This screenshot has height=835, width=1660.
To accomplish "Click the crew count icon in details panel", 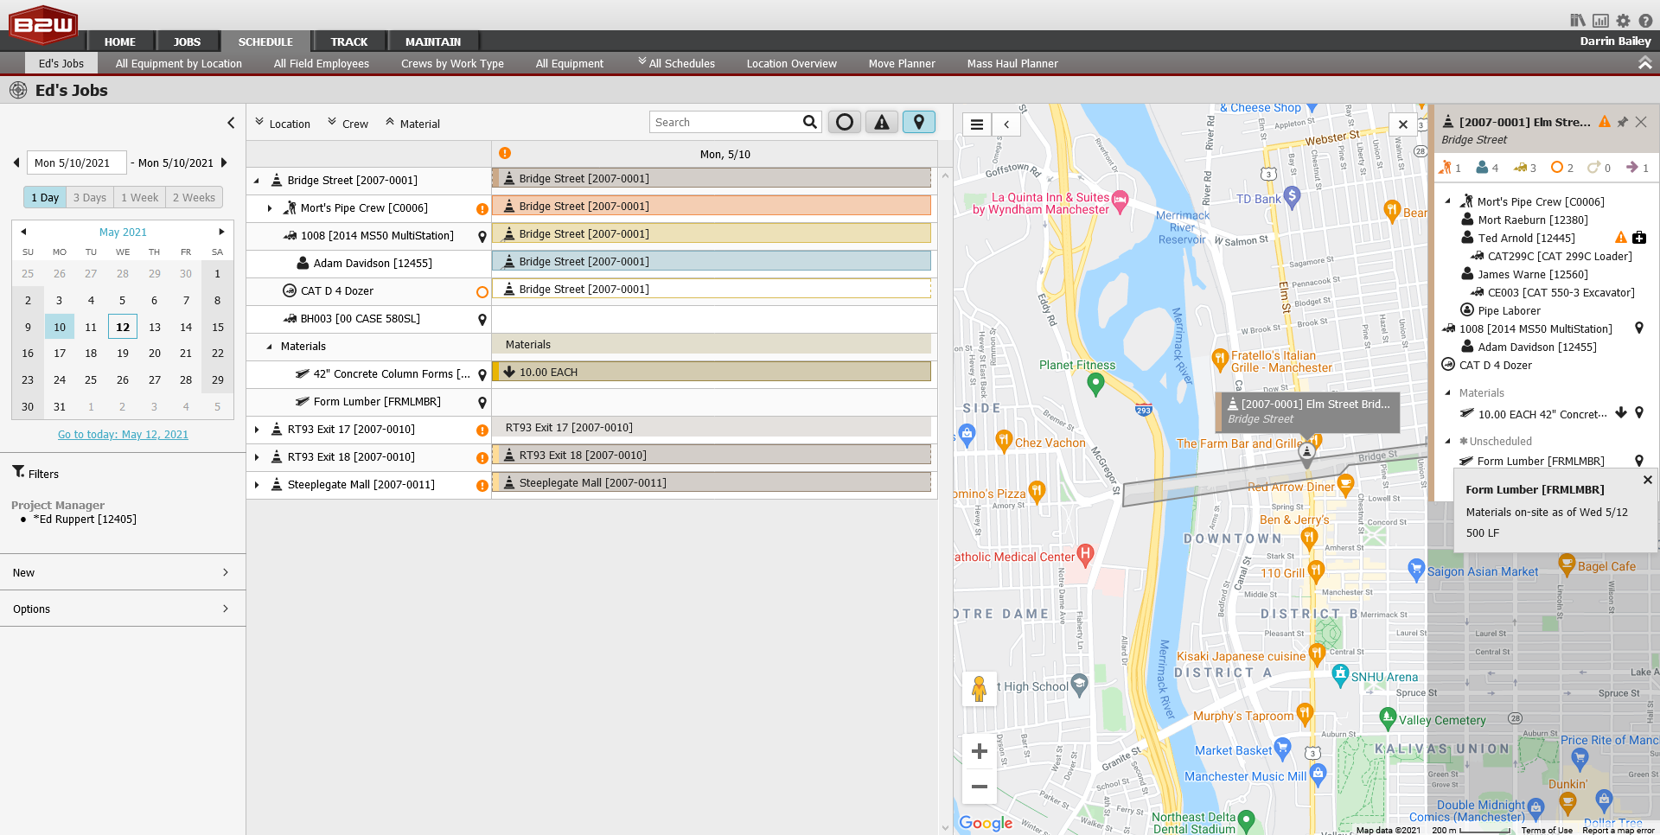I will click(1446, 168).
